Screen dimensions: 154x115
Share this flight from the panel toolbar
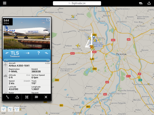[17, 97]
